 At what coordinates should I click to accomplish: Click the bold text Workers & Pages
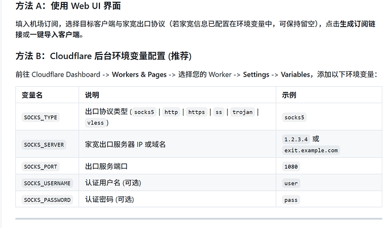(139, 75)
